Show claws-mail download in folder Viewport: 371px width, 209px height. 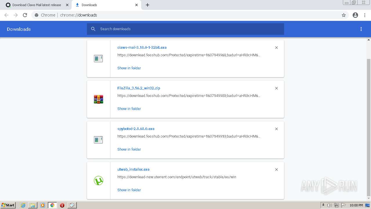point(129,68)
